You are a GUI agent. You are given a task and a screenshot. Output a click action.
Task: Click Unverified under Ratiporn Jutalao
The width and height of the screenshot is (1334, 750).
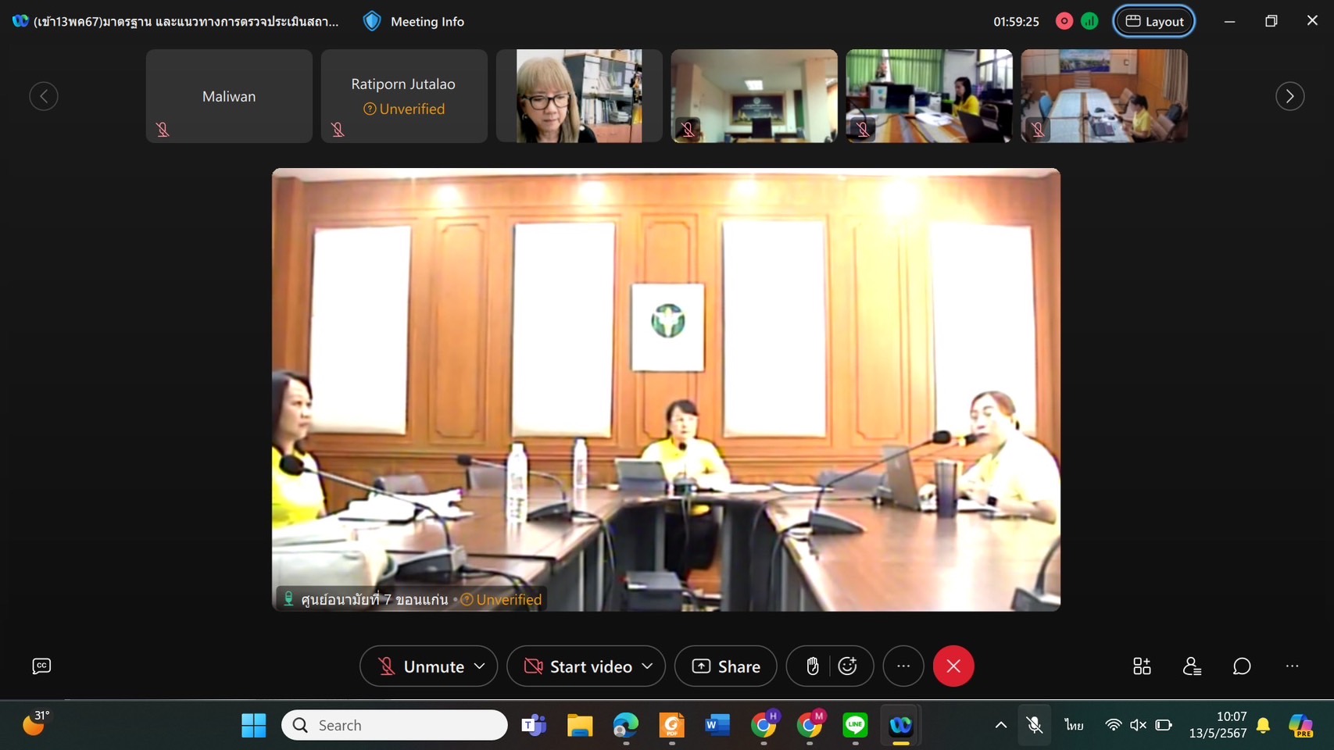tap(404, 109)
